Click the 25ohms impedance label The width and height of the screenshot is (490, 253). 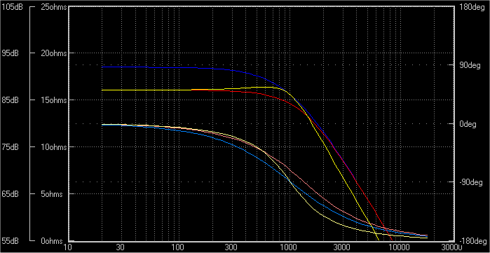click(54, 8)
